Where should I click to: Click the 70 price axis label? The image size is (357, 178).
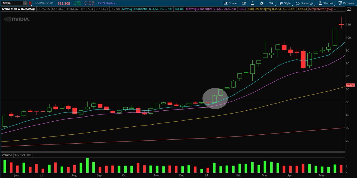[x=347, y=76]
